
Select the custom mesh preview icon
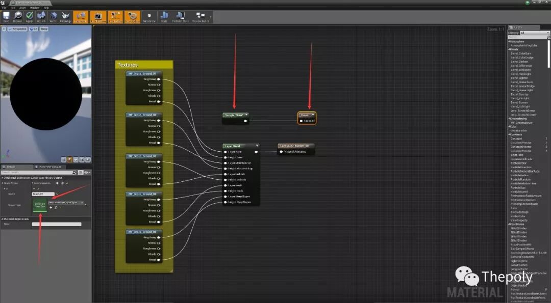[x=88, y=159]
